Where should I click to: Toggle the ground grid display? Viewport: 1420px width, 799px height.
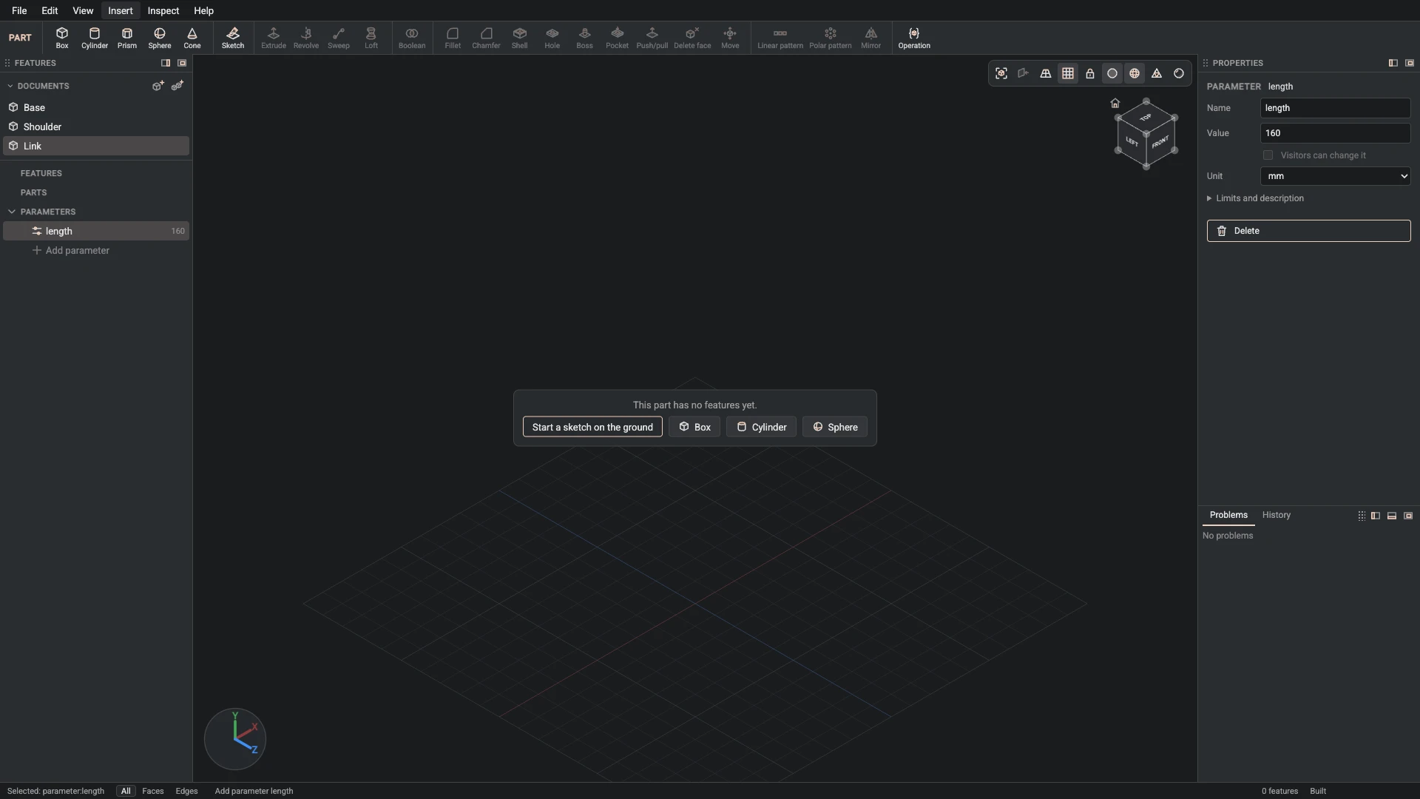point(1068,73)
